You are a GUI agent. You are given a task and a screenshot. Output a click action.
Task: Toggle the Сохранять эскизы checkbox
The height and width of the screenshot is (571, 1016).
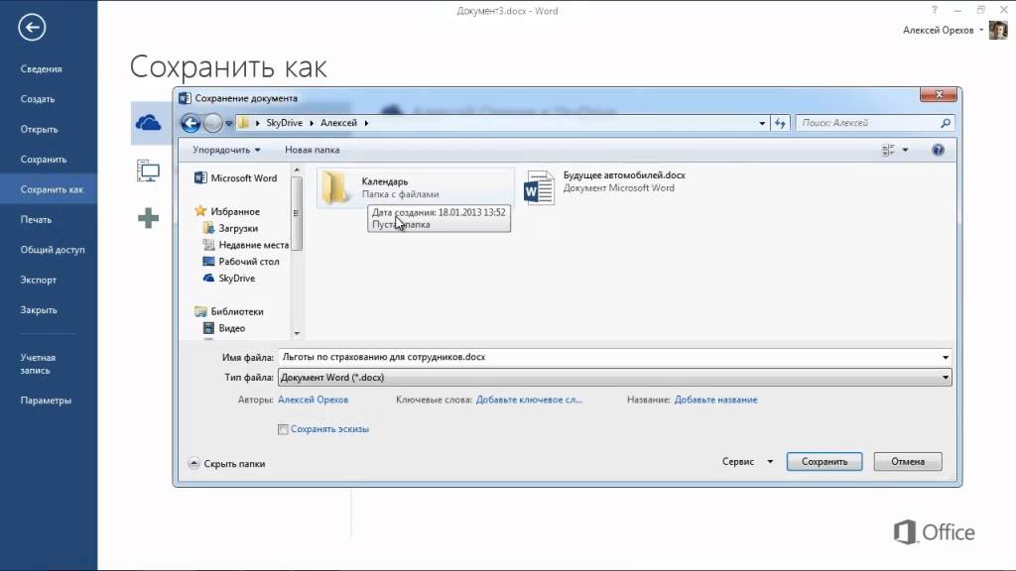pos(283,429)
